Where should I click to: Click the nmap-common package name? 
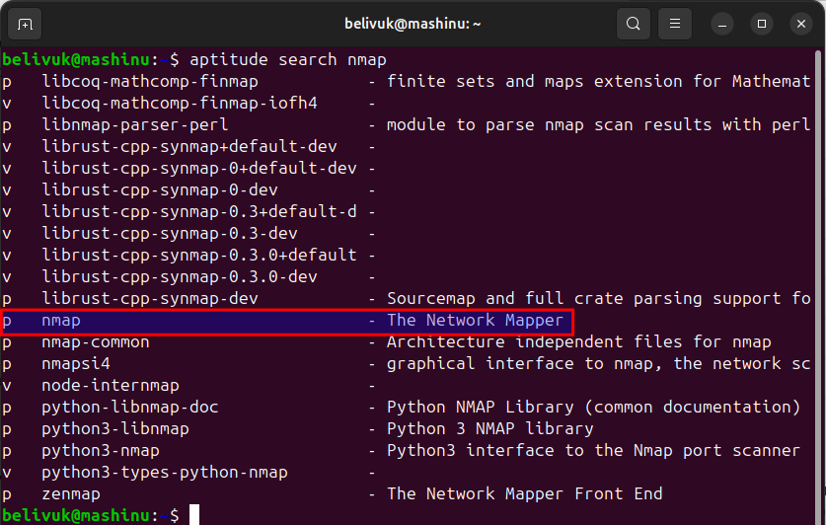96,342
